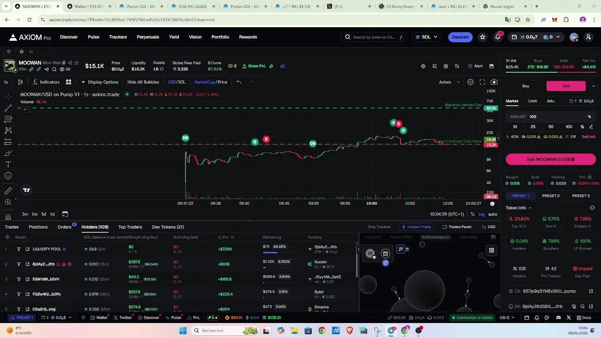Open the Dev Tokens (21) tab
This screenshot has height=338, width=601.
tap(168, 227)
